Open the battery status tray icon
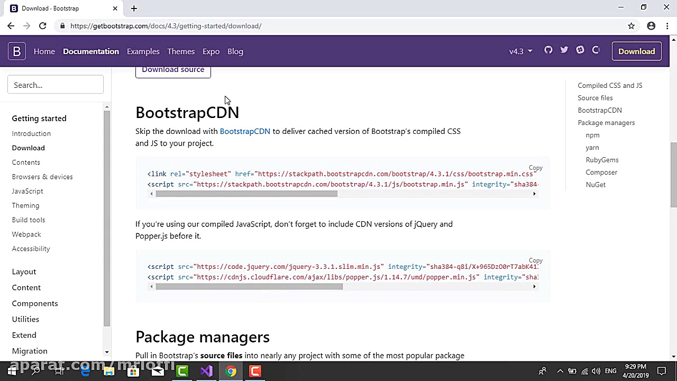This screenshot has width=677, height=381. point(572,371)
